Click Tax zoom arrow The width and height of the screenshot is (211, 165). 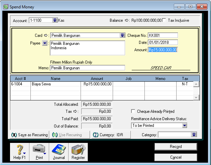[75, 111]
